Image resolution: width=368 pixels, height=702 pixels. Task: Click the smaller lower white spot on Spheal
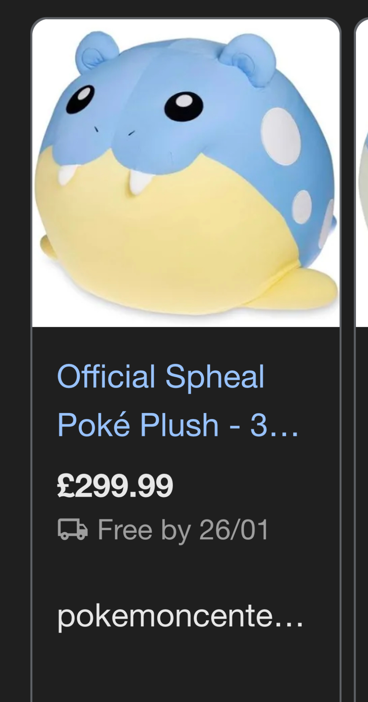(x=302, y=207)
